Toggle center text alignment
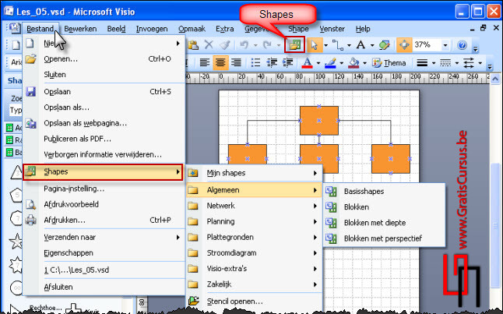503x314 pixels. pos(220,62)
